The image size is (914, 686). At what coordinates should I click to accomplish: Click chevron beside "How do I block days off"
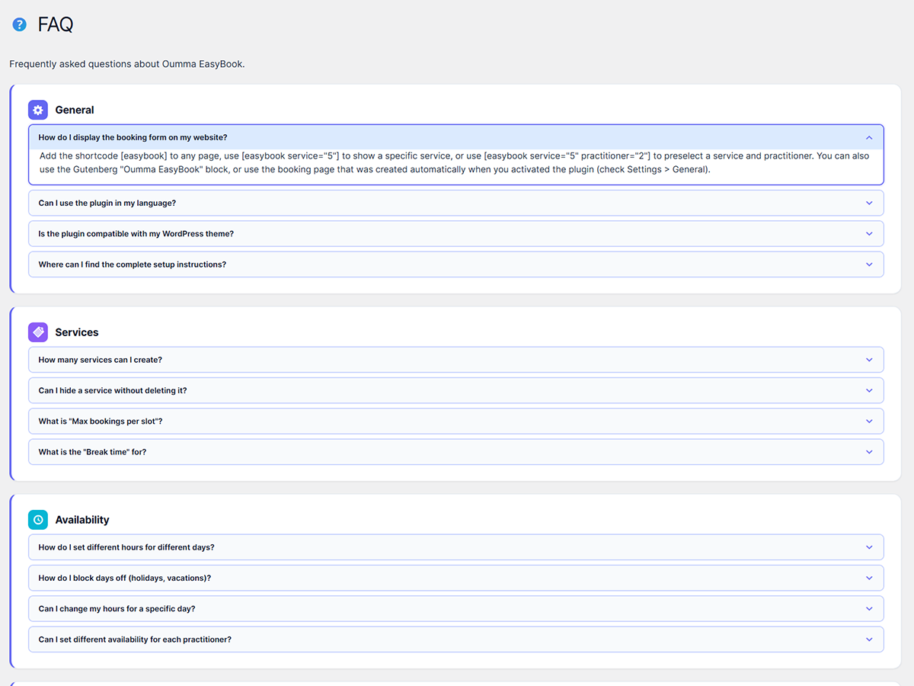tap(869, 578)
